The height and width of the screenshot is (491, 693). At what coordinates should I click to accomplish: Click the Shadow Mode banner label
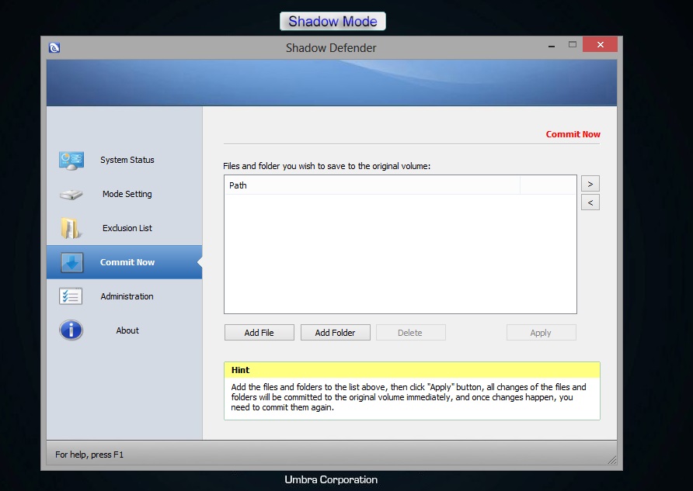pos(333,21)
